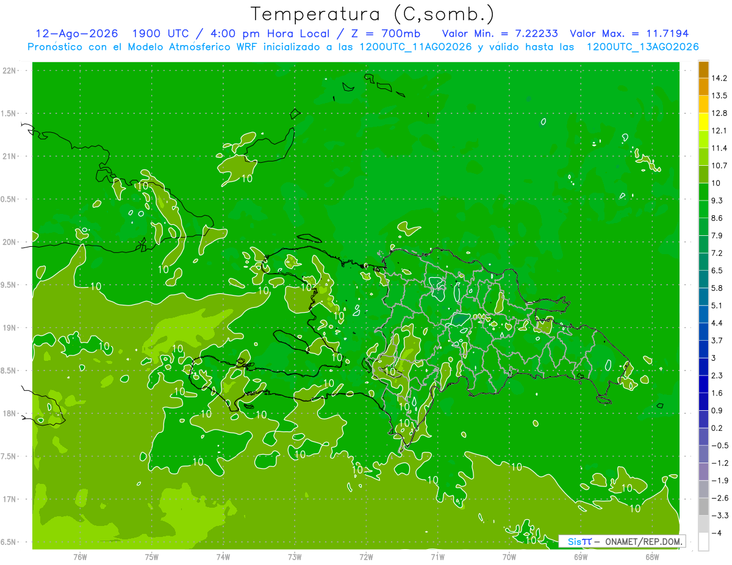The height and width of the screenshot is (565, 732).
Task: Click the 71W longitude axis label
Action: (437, 557)
